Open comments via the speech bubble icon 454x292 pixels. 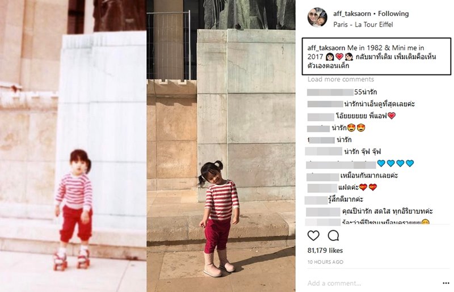[x=333, y=235]
